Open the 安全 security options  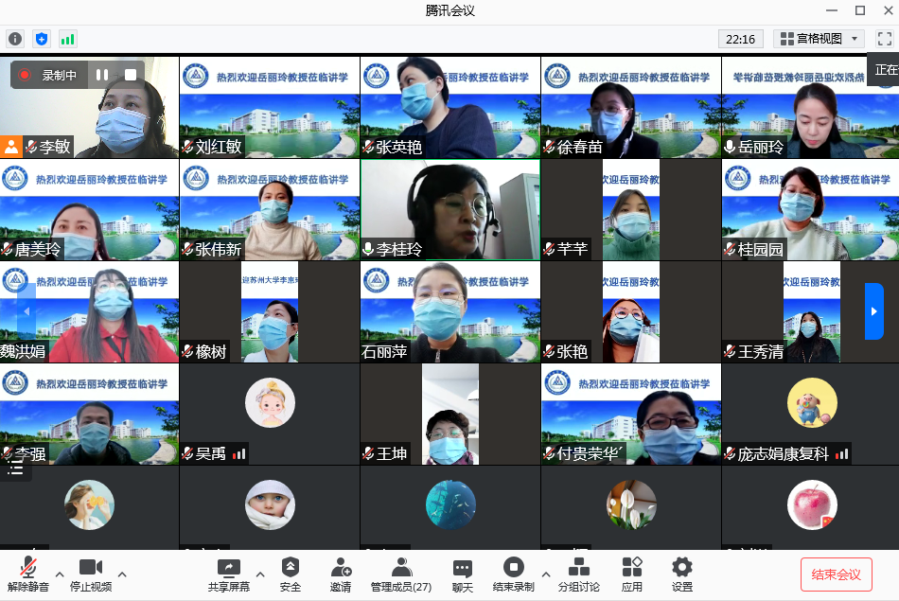pyautogui.click(x=291, y=574)
